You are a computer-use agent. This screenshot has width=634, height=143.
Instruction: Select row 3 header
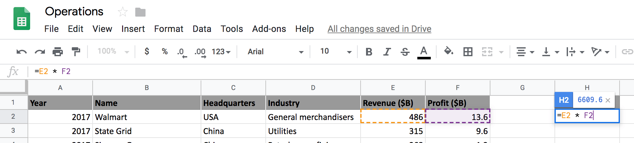13,131
